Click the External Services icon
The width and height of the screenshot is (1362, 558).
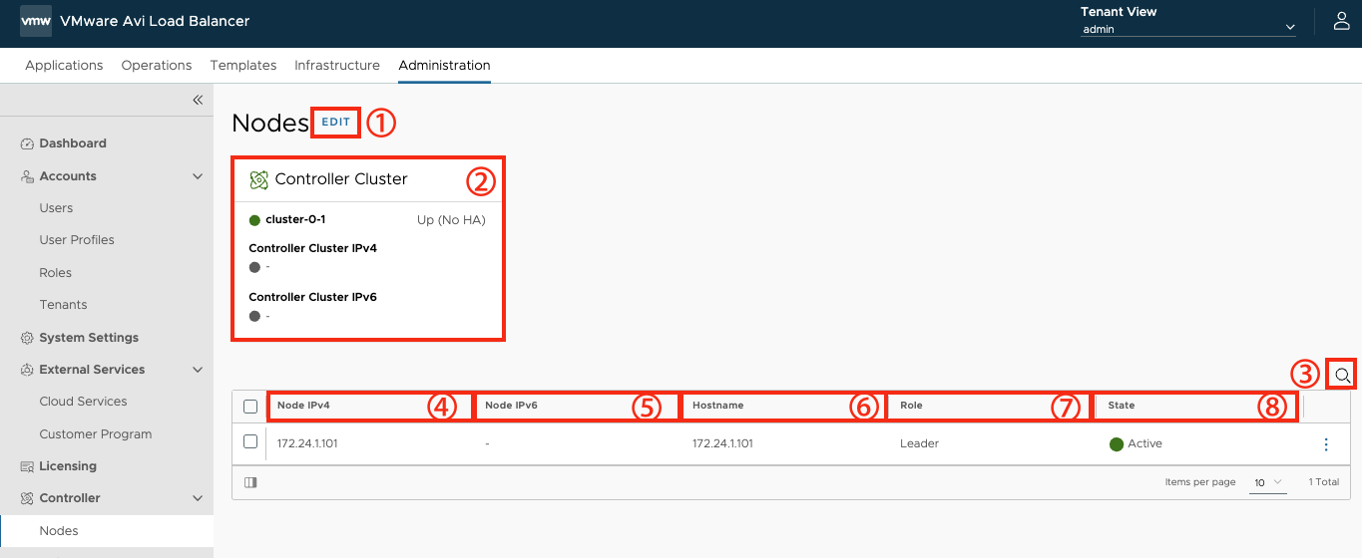28,370
